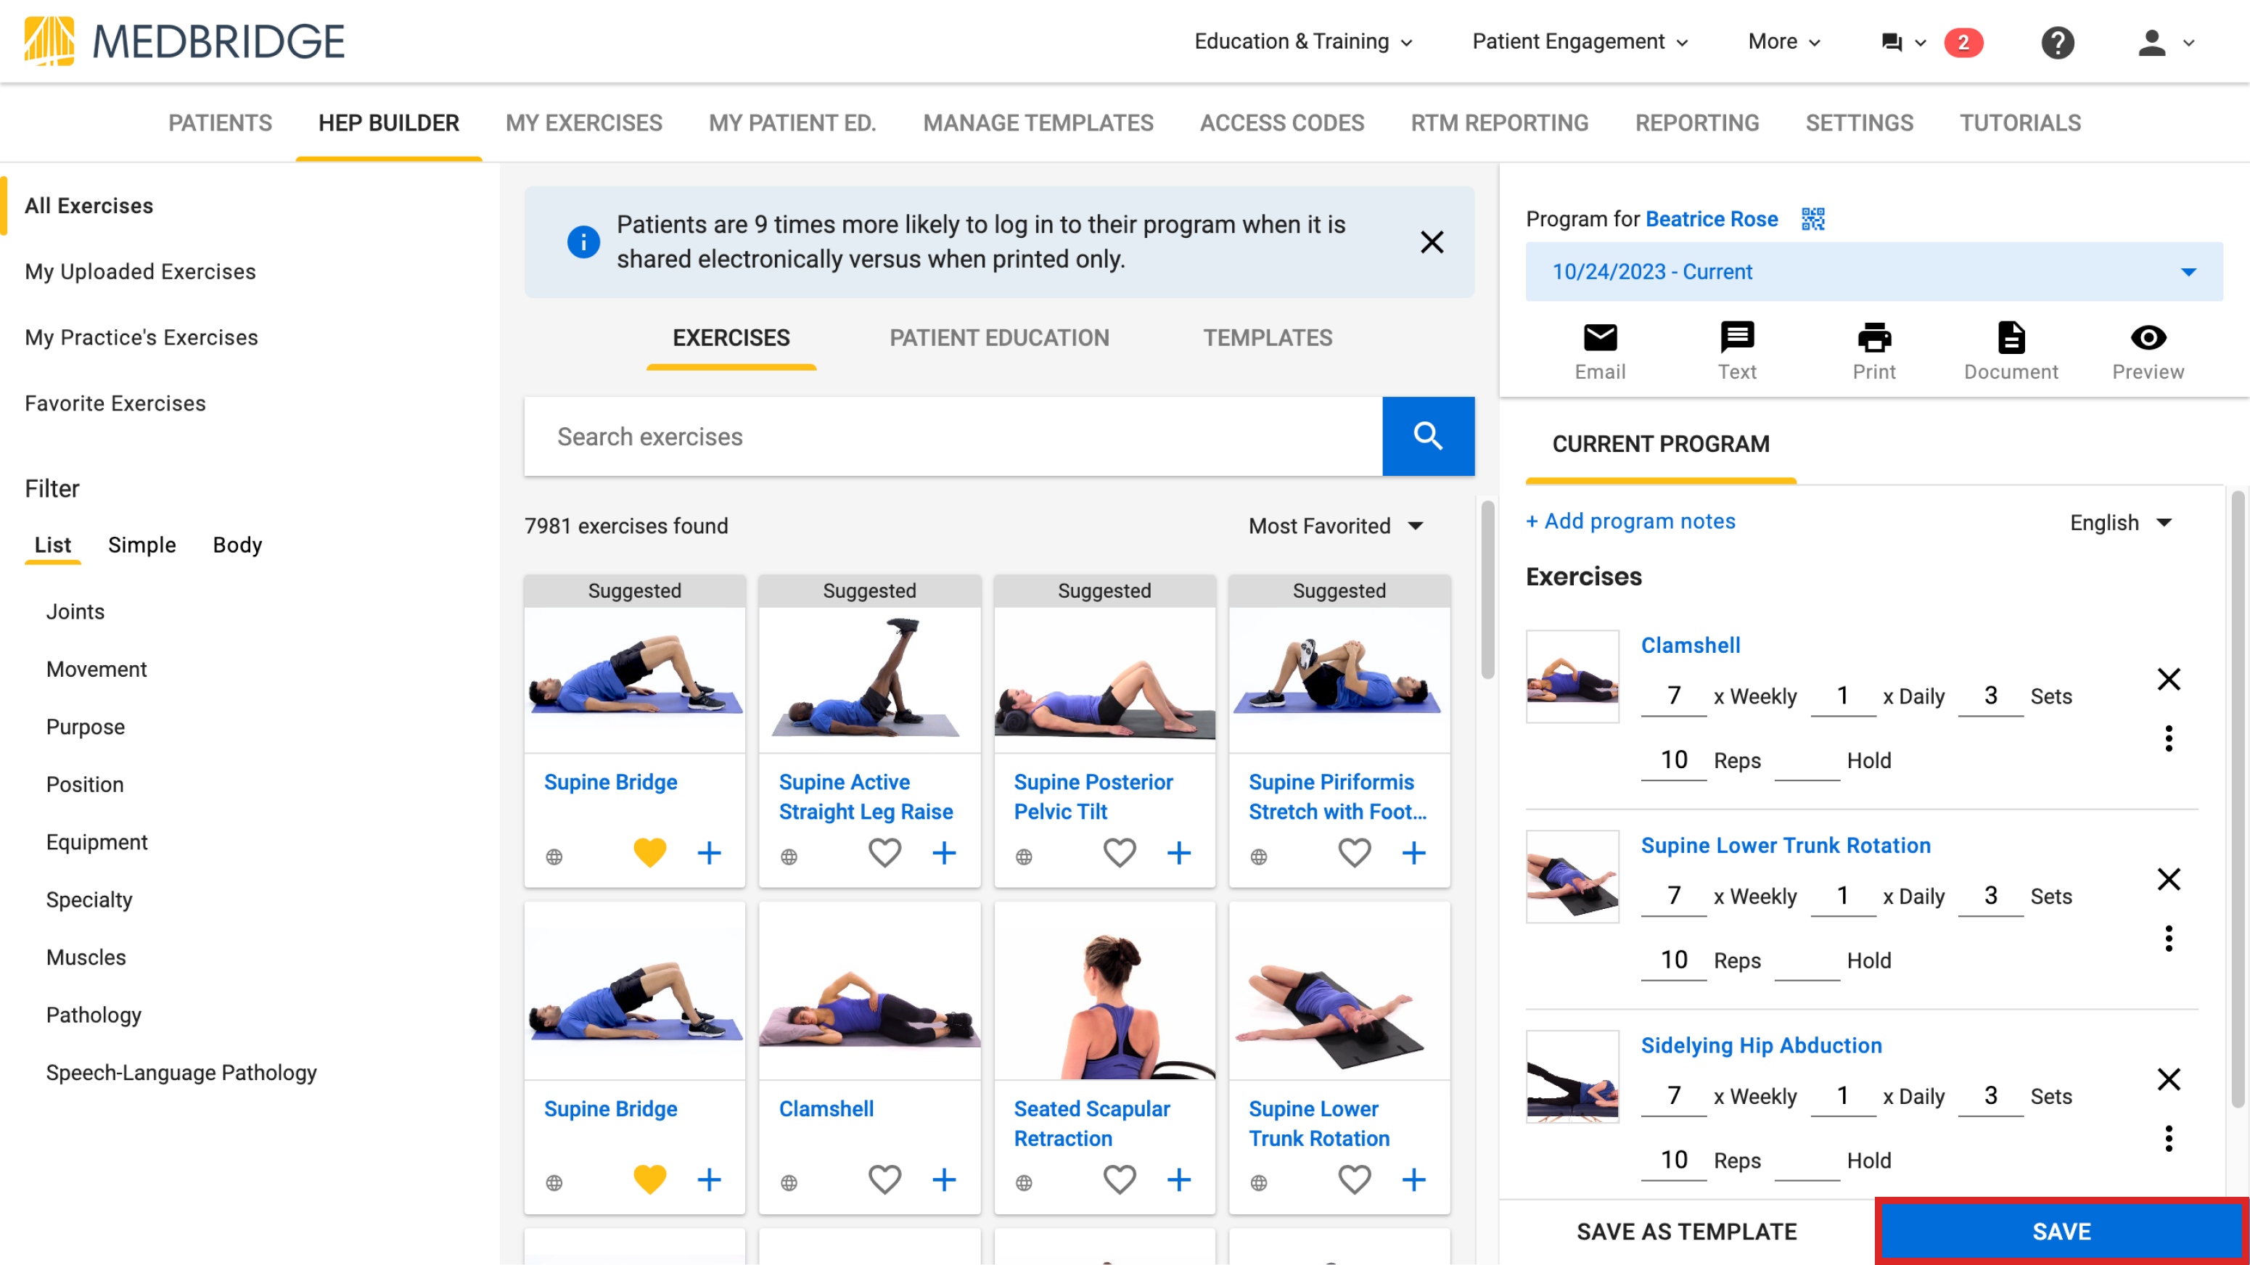2250x1265 pixels.
Task: Favorite the Clamshell exercise heart
Action: [884, 1179]
